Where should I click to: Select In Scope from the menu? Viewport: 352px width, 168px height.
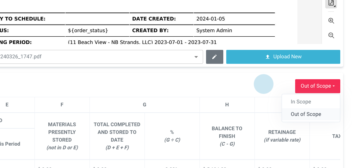click(301, 102)
